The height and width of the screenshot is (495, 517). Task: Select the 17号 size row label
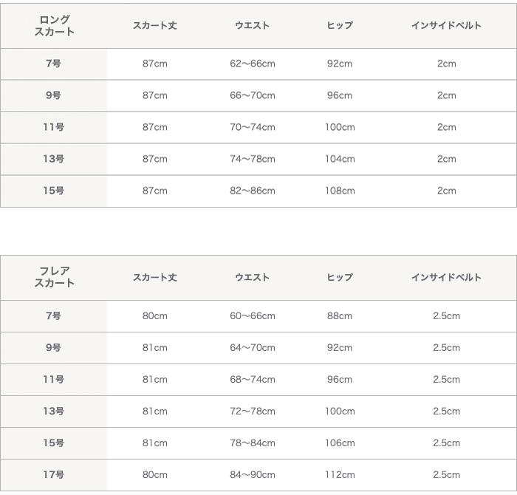coord(53,475)
